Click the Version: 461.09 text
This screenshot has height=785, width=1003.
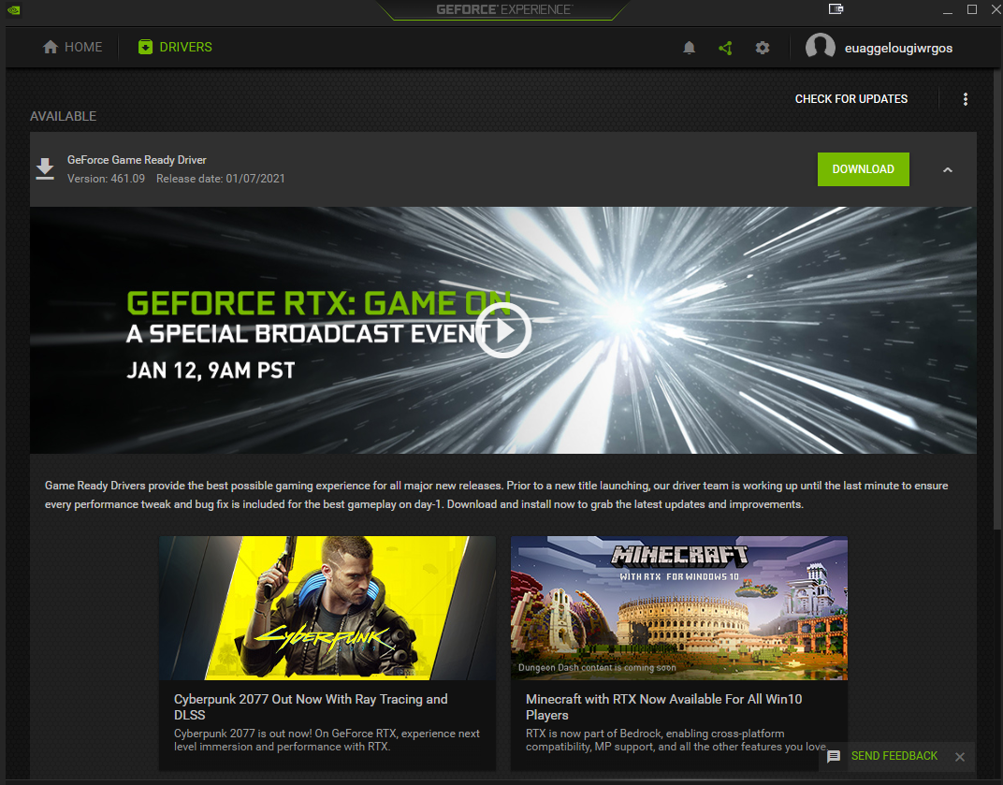(x=106, y=179)
